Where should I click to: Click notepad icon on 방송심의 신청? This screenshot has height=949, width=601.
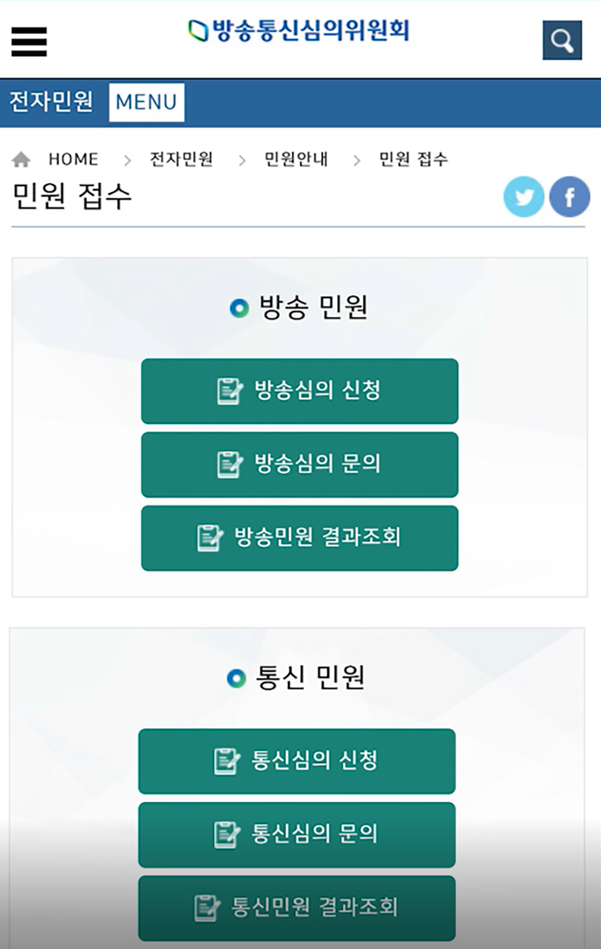pos(229,391)
